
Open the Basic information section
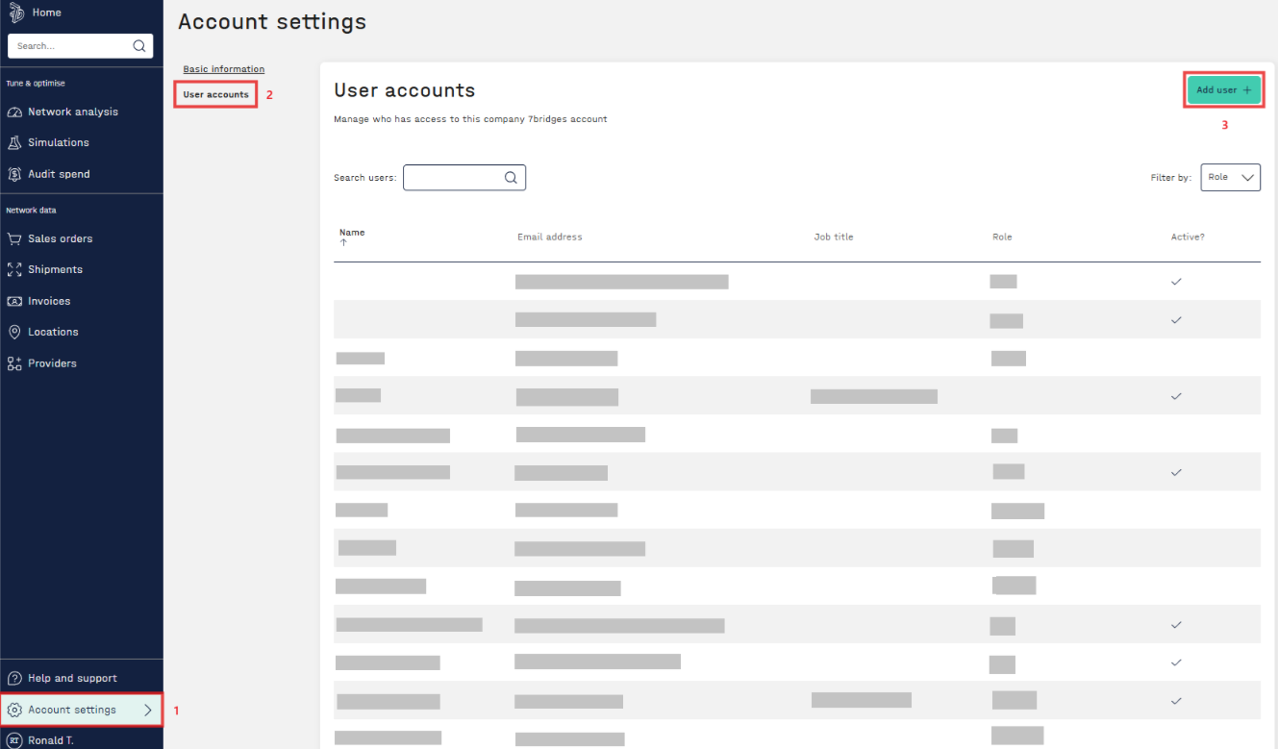click(224, 69)
